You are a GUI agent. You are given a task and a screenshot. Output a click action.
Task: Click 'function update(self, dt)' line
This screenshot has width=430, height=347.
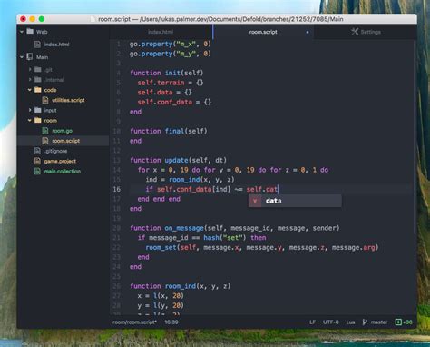coord(178,160)
